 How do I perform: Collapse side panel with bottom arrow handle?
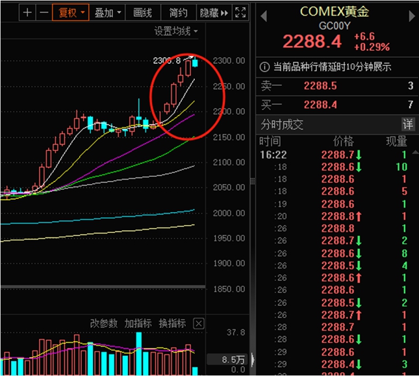coord(253,359)
